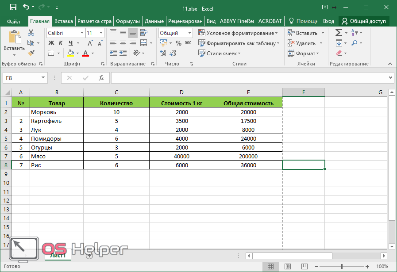
Task: Open the Calibri font name dropdown
Action: point(82,33)
